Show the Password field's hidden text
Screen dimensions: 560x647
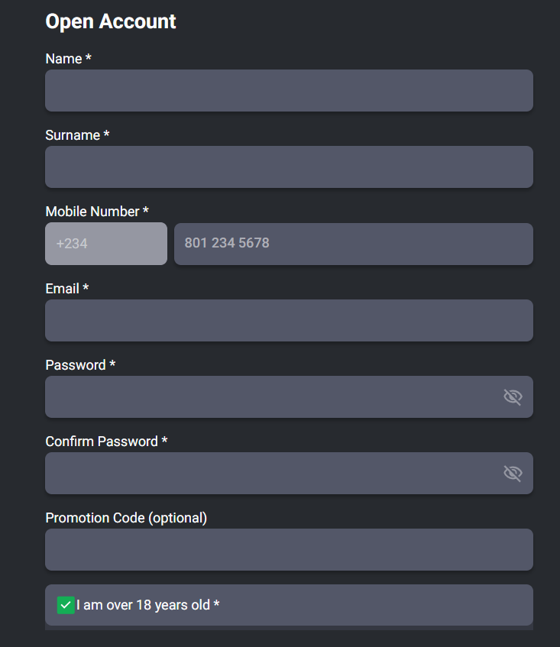coord(513,396)
